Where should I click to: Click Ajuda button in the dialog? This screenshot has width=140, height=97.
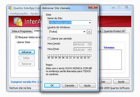[x=87, y=85]
